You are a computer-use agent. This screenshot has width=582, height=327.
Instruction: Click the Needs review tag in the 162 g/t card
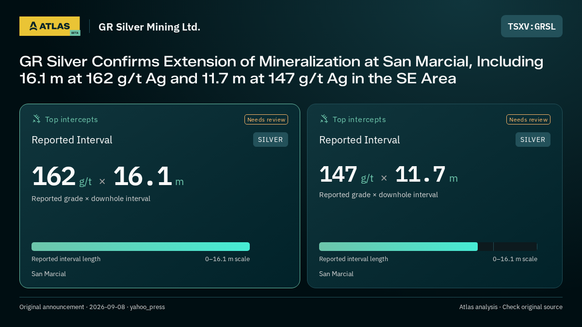pyautogui.click(x=266, y=120)
